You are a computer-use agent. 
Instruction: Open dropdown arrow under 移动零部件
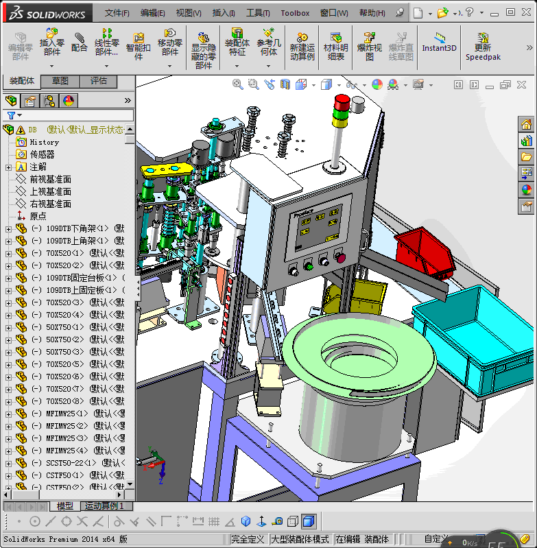click(x=170, y=66)
